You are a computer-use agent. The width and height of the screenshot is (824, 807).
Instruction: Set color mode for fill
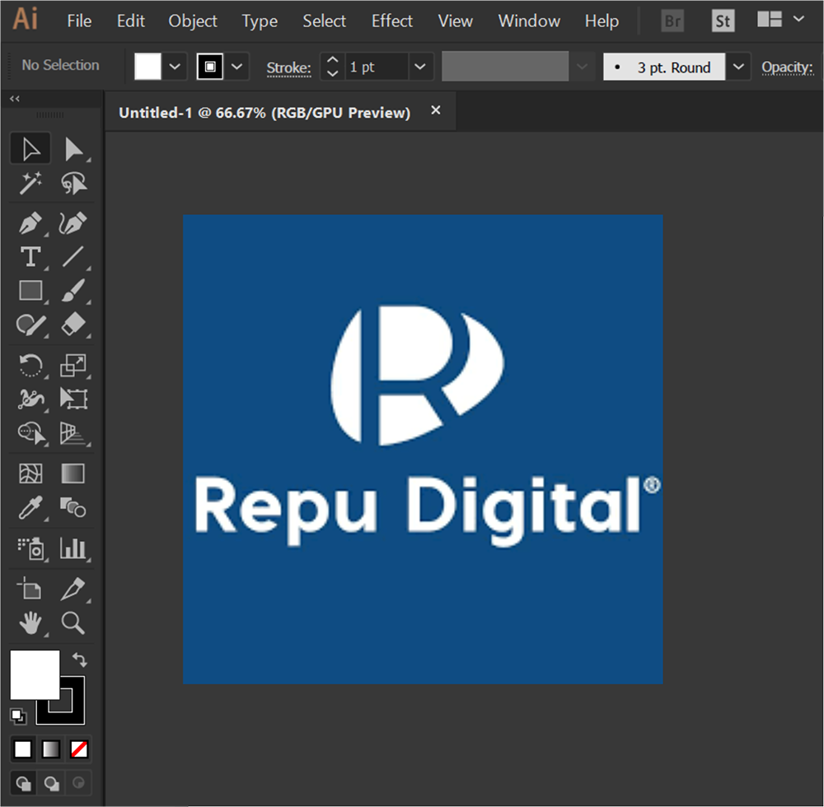pos(22,749)
